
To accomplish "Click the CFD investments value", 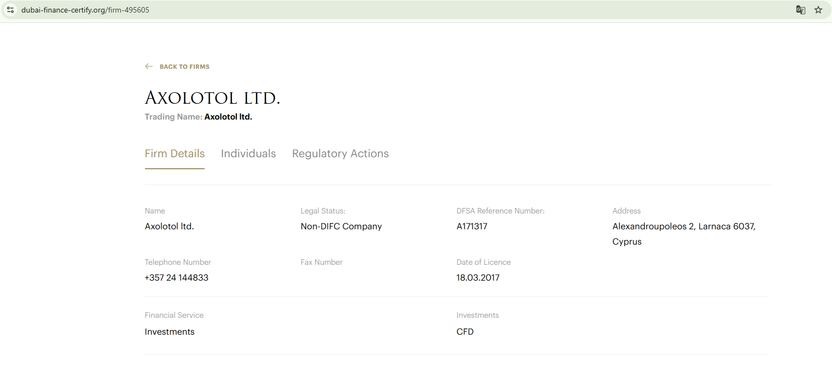I will 465,331.
